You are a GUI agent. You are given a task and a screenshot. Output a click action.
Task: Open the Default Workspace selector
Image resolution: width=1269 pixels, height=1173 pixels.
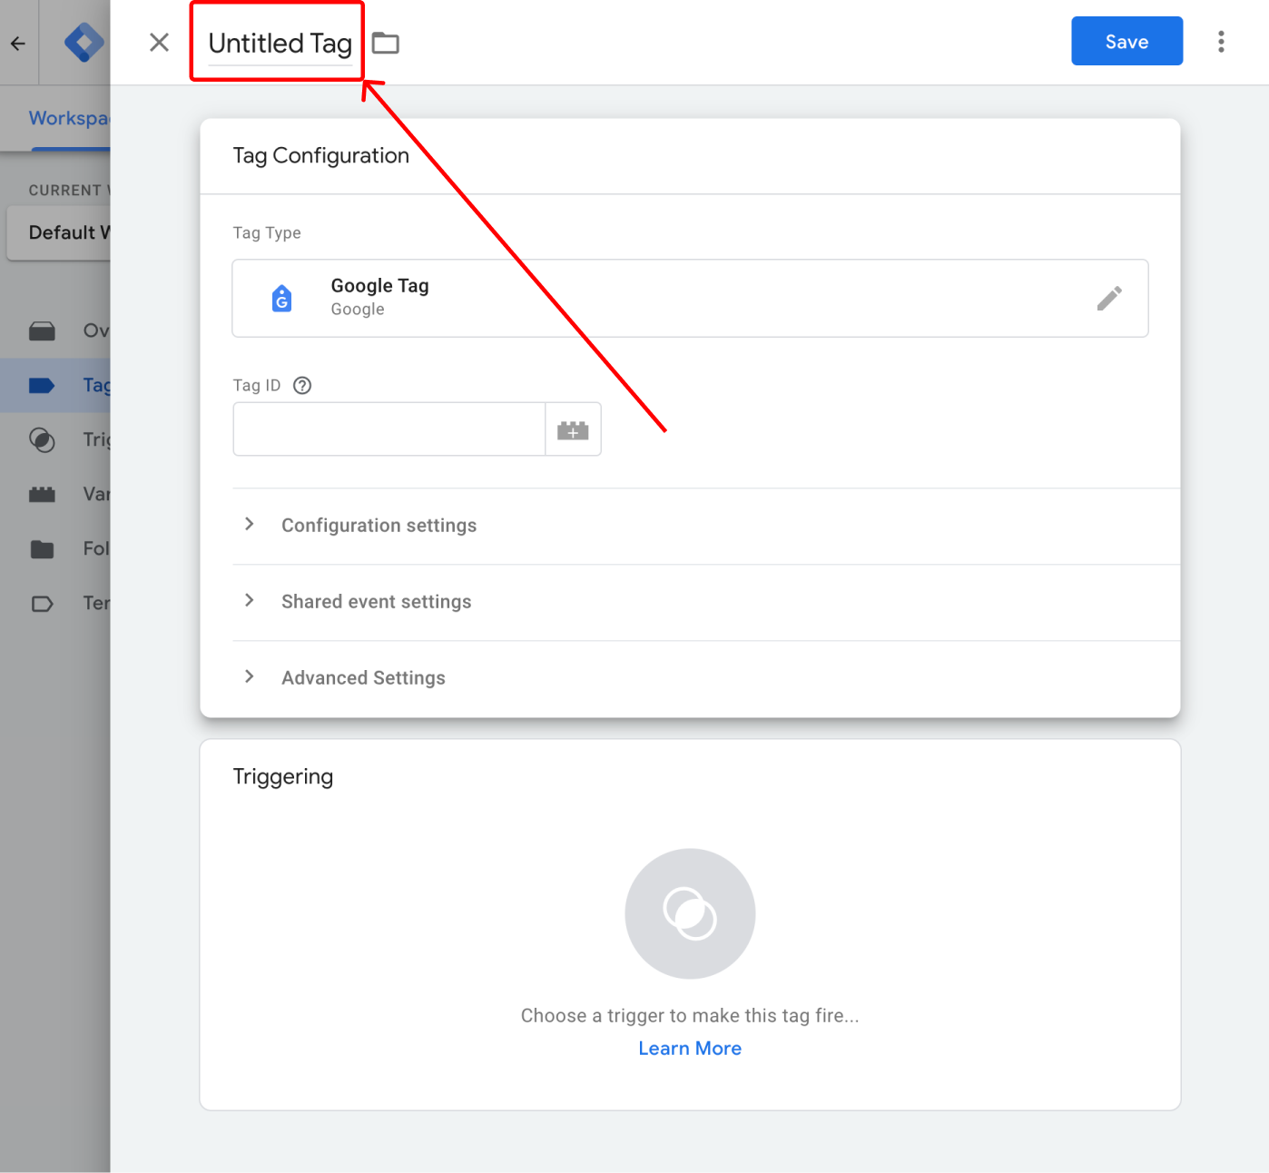59,232
